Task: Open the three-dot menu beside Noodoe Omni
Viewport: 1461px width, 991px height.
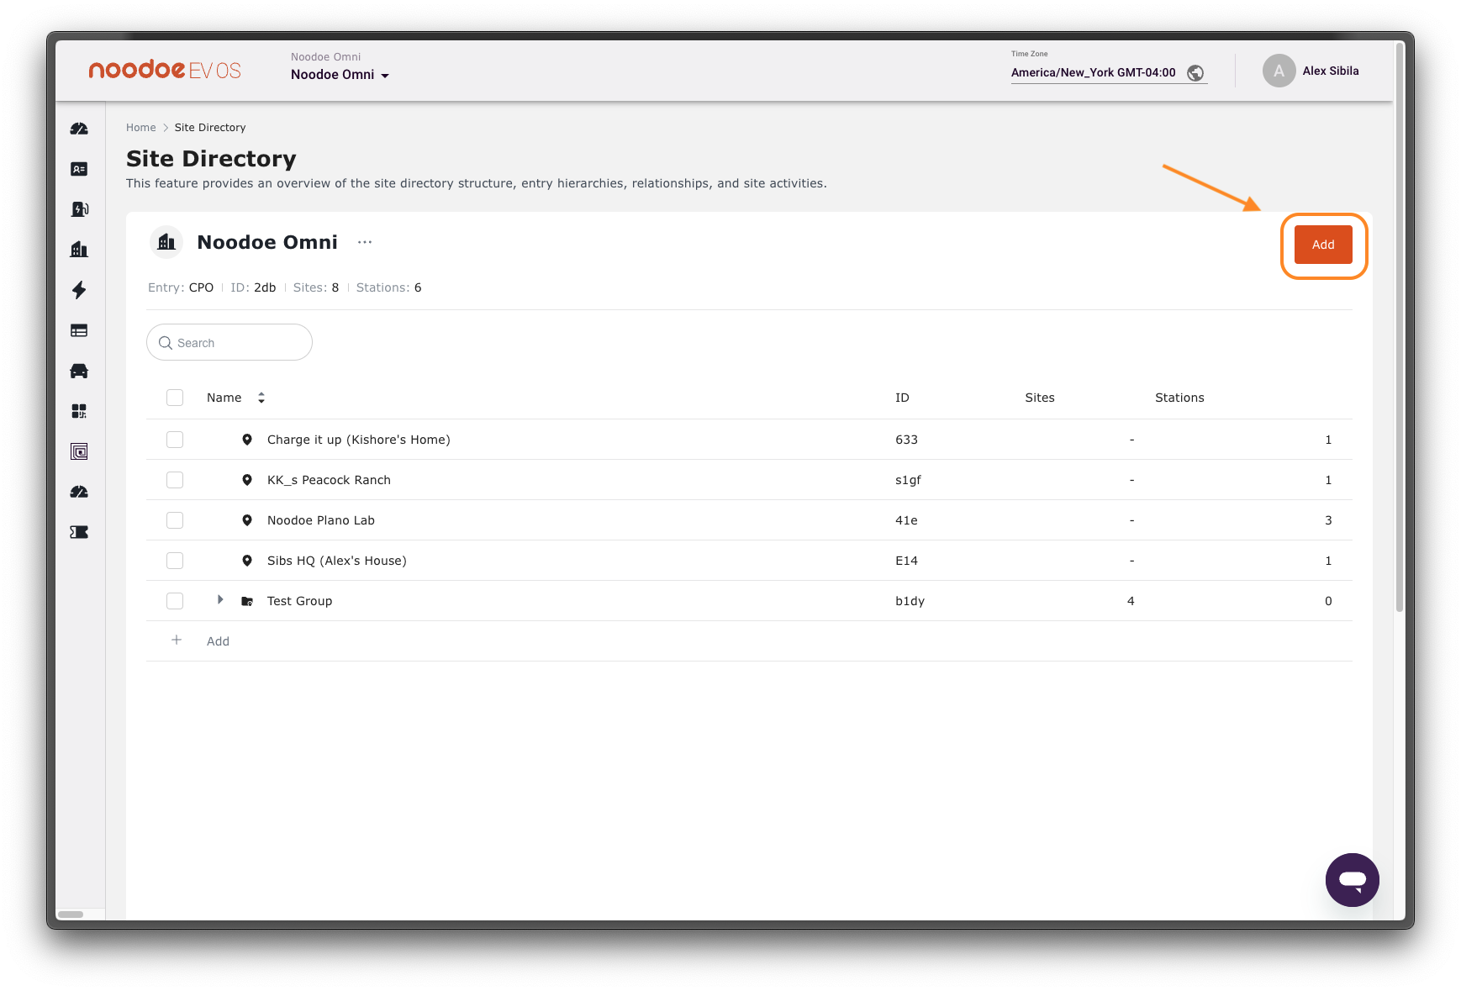Action: click(364, 242)
